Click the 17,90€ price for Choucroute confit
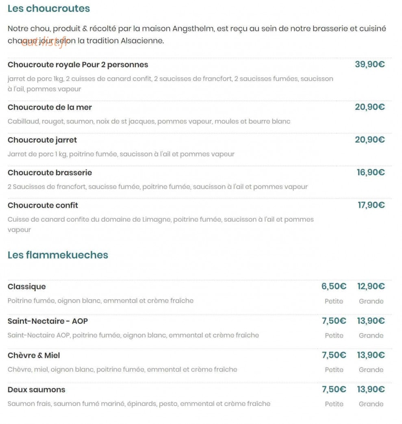 pyautogui.click(x=371, y=205)
